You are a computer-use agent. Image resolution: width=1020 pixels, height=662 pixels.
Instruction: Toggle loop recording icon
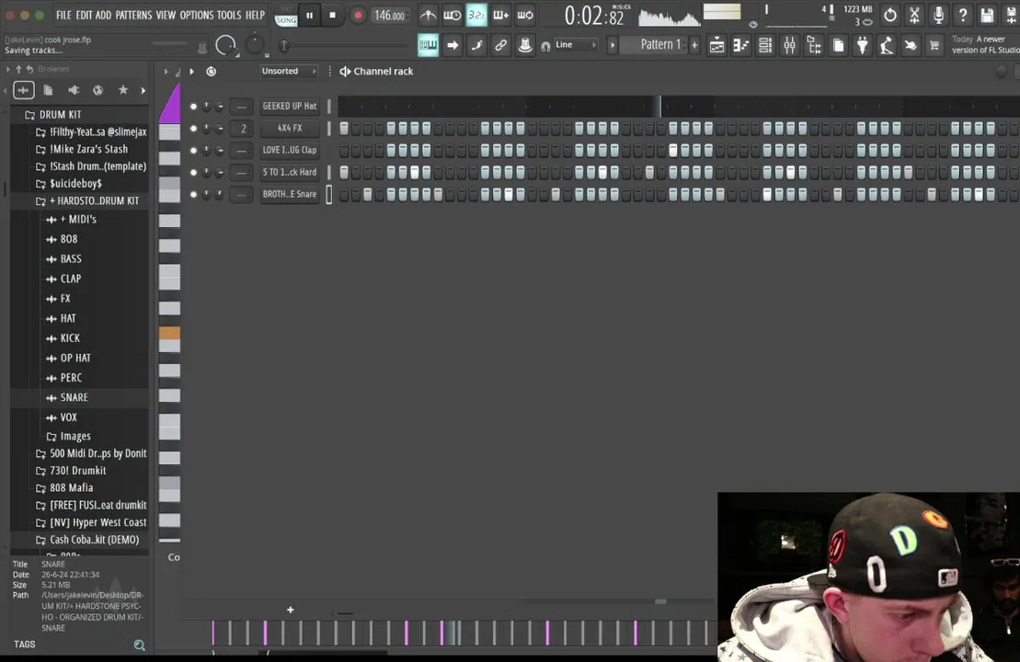click(x=525, y=15)
